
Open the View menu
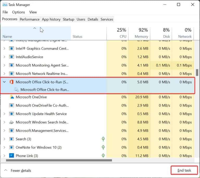33,12
